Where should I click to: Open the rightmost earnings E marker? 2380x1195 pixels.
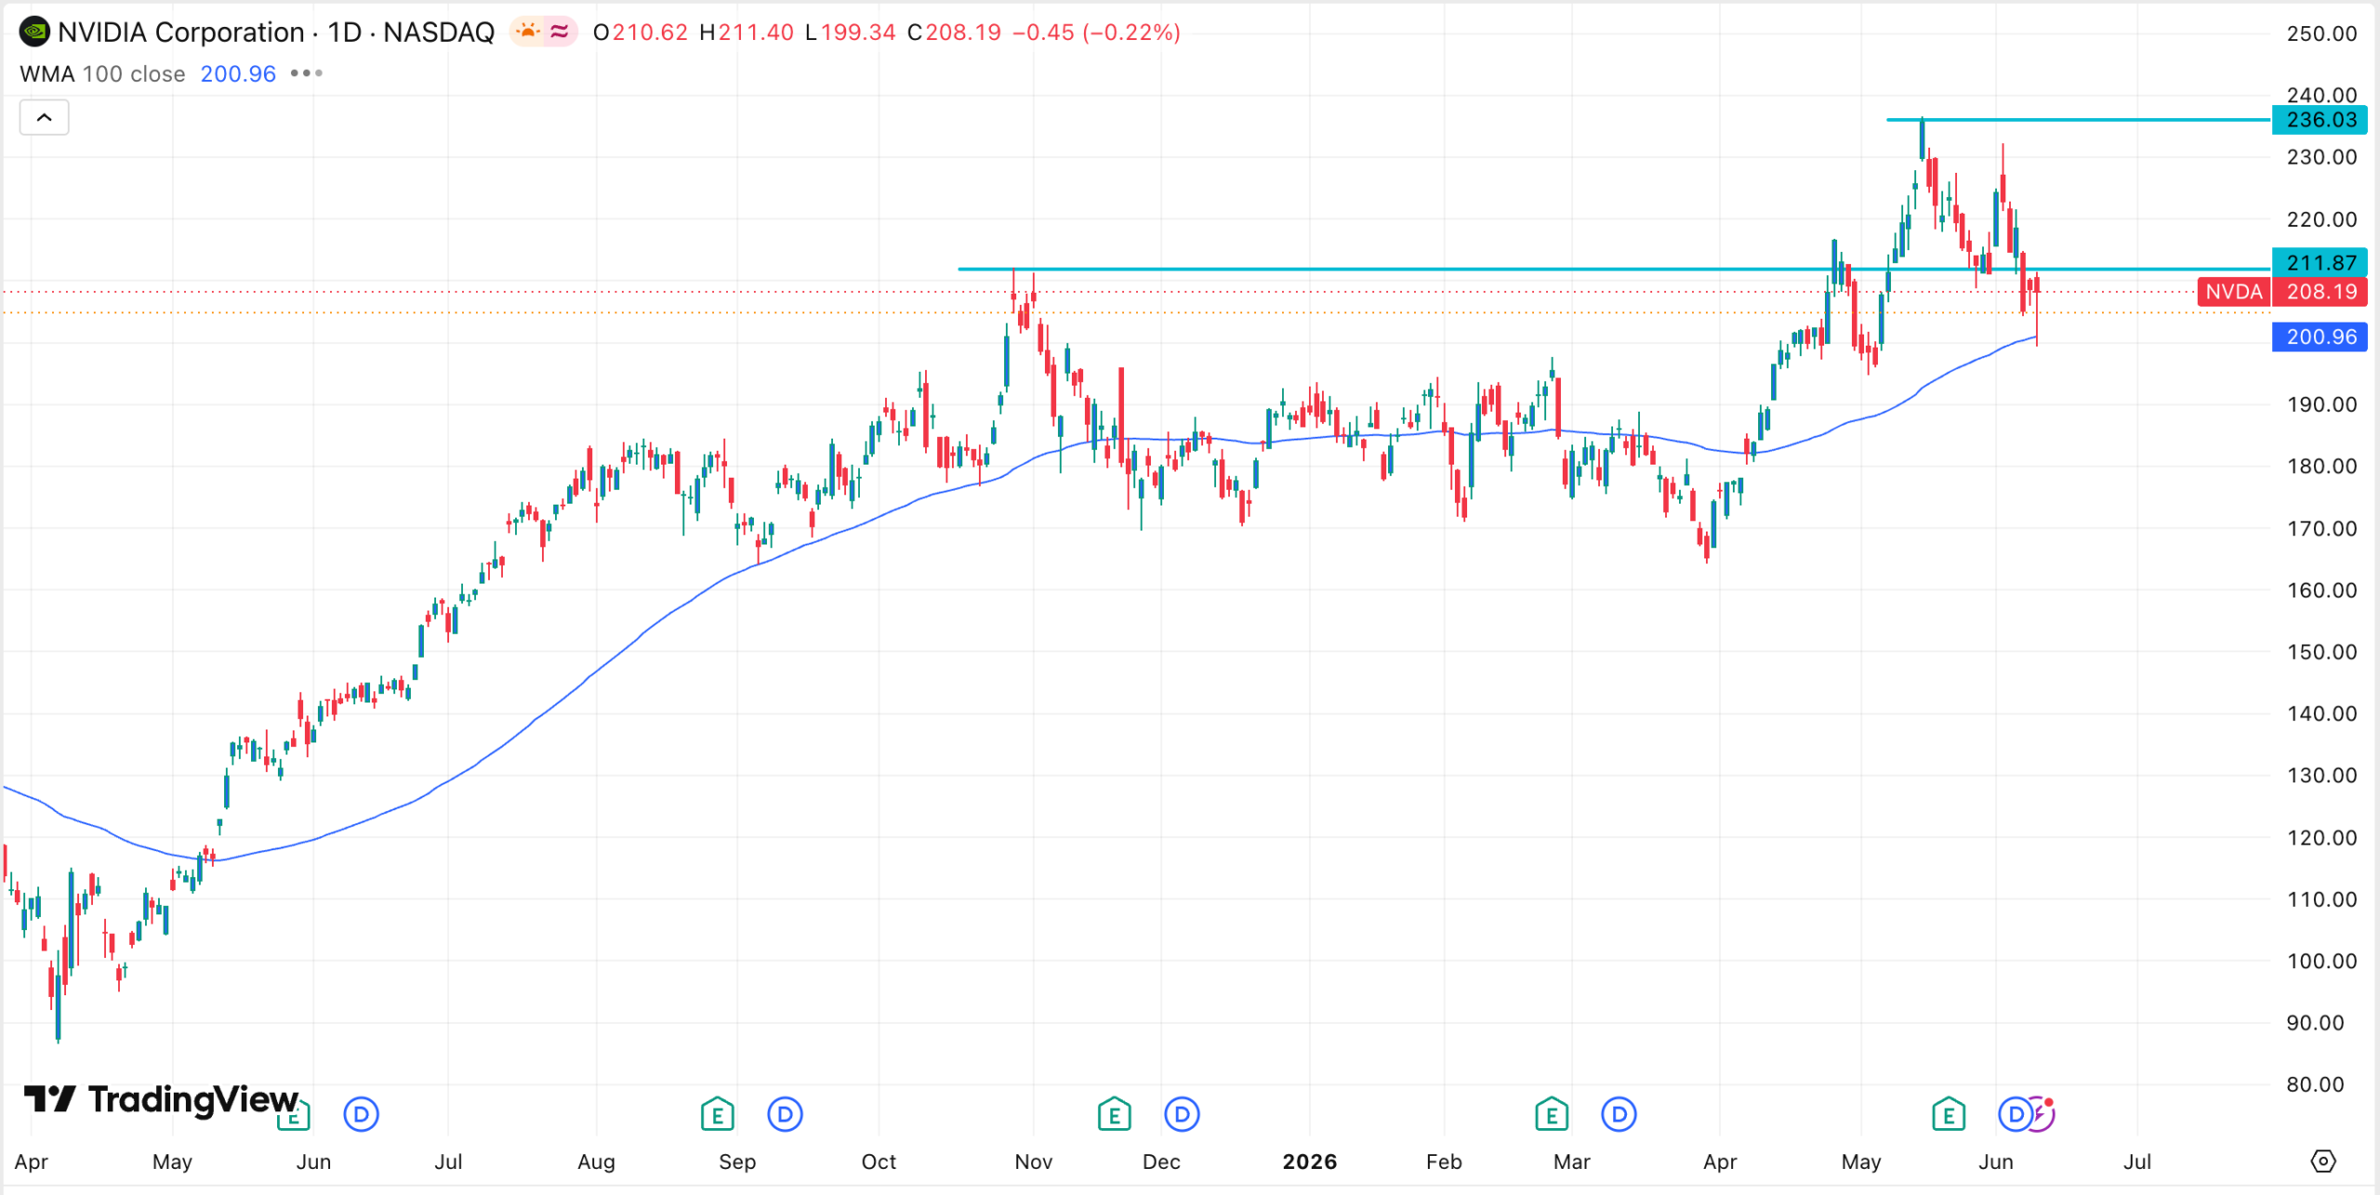[x=1948, y=1113]
